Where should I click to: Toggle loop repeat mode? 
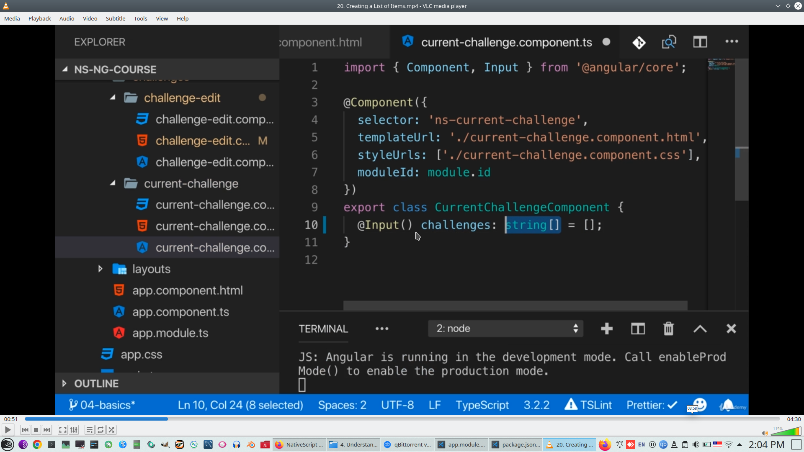coord(100,430)
